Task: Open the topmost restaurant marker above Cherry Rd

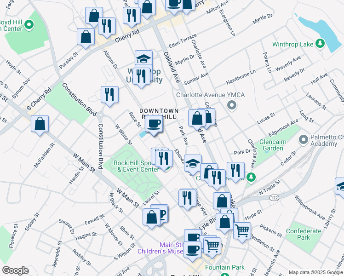Action: [132, 16]
